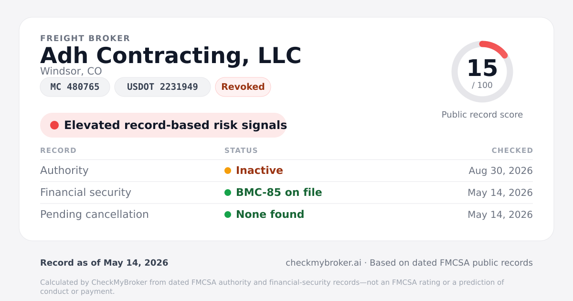
Task: Select the Financial security record row
Action: click(x=286, y=193)
